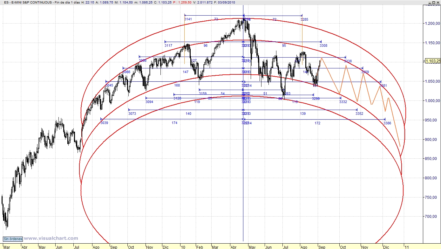Minimize the chart window

click(x=427, y=2)
